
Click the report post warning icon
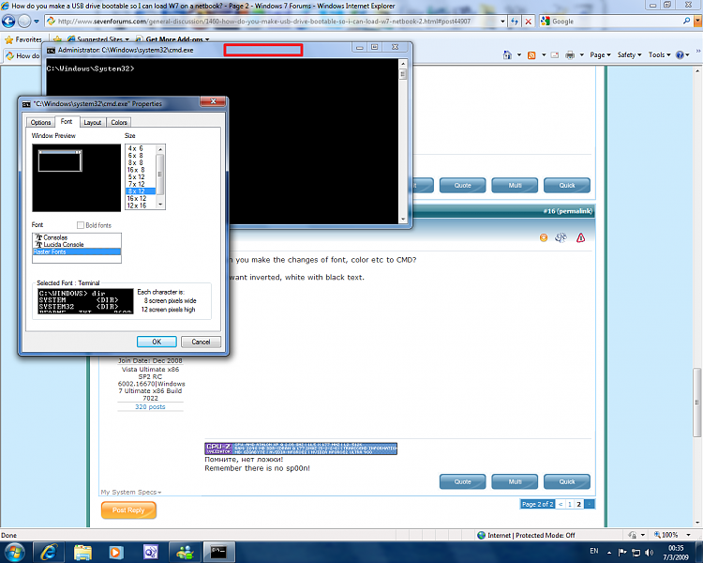(x=580, y=237)
